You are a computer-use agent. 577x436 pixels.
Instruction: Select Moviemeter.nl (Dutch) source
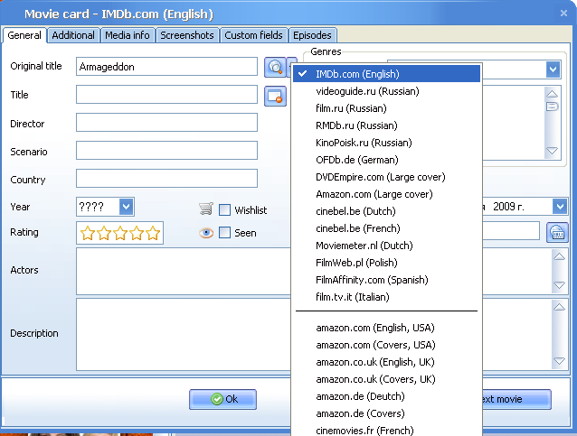pyautogui.click(x=386, y=246)
